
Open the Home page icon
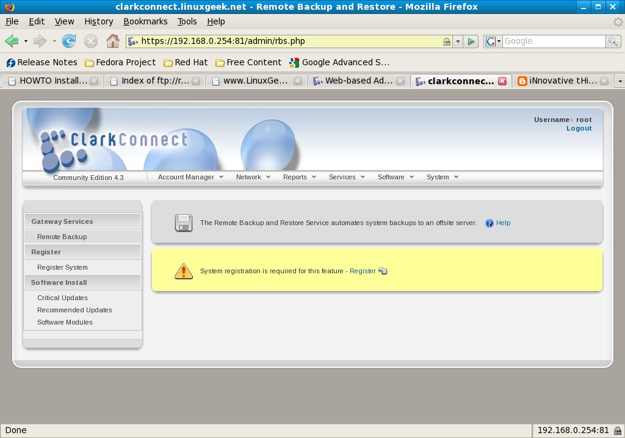[x=113, y=41]
